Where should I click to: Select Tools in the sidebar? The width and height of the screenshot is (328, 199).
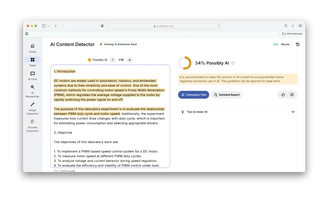[32, 62]
